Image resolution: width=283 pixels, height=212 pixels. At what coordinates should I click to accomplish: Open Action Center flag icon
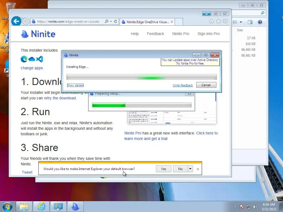[242, 207]
